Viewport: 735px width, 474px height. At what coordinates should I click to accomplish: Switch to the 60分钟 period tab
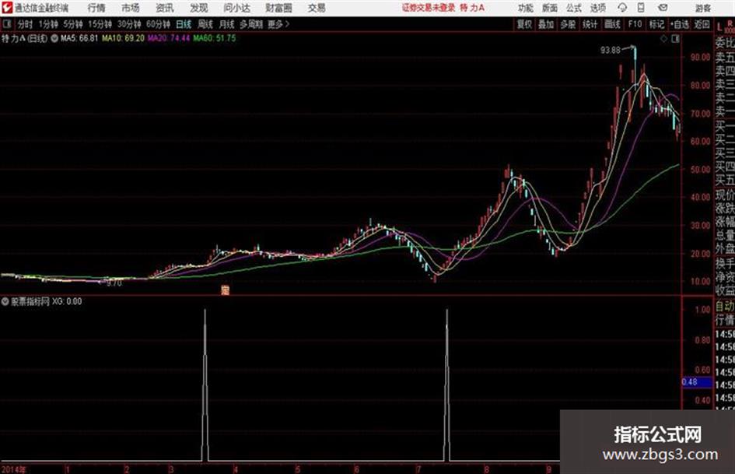[x=158, y=24]
